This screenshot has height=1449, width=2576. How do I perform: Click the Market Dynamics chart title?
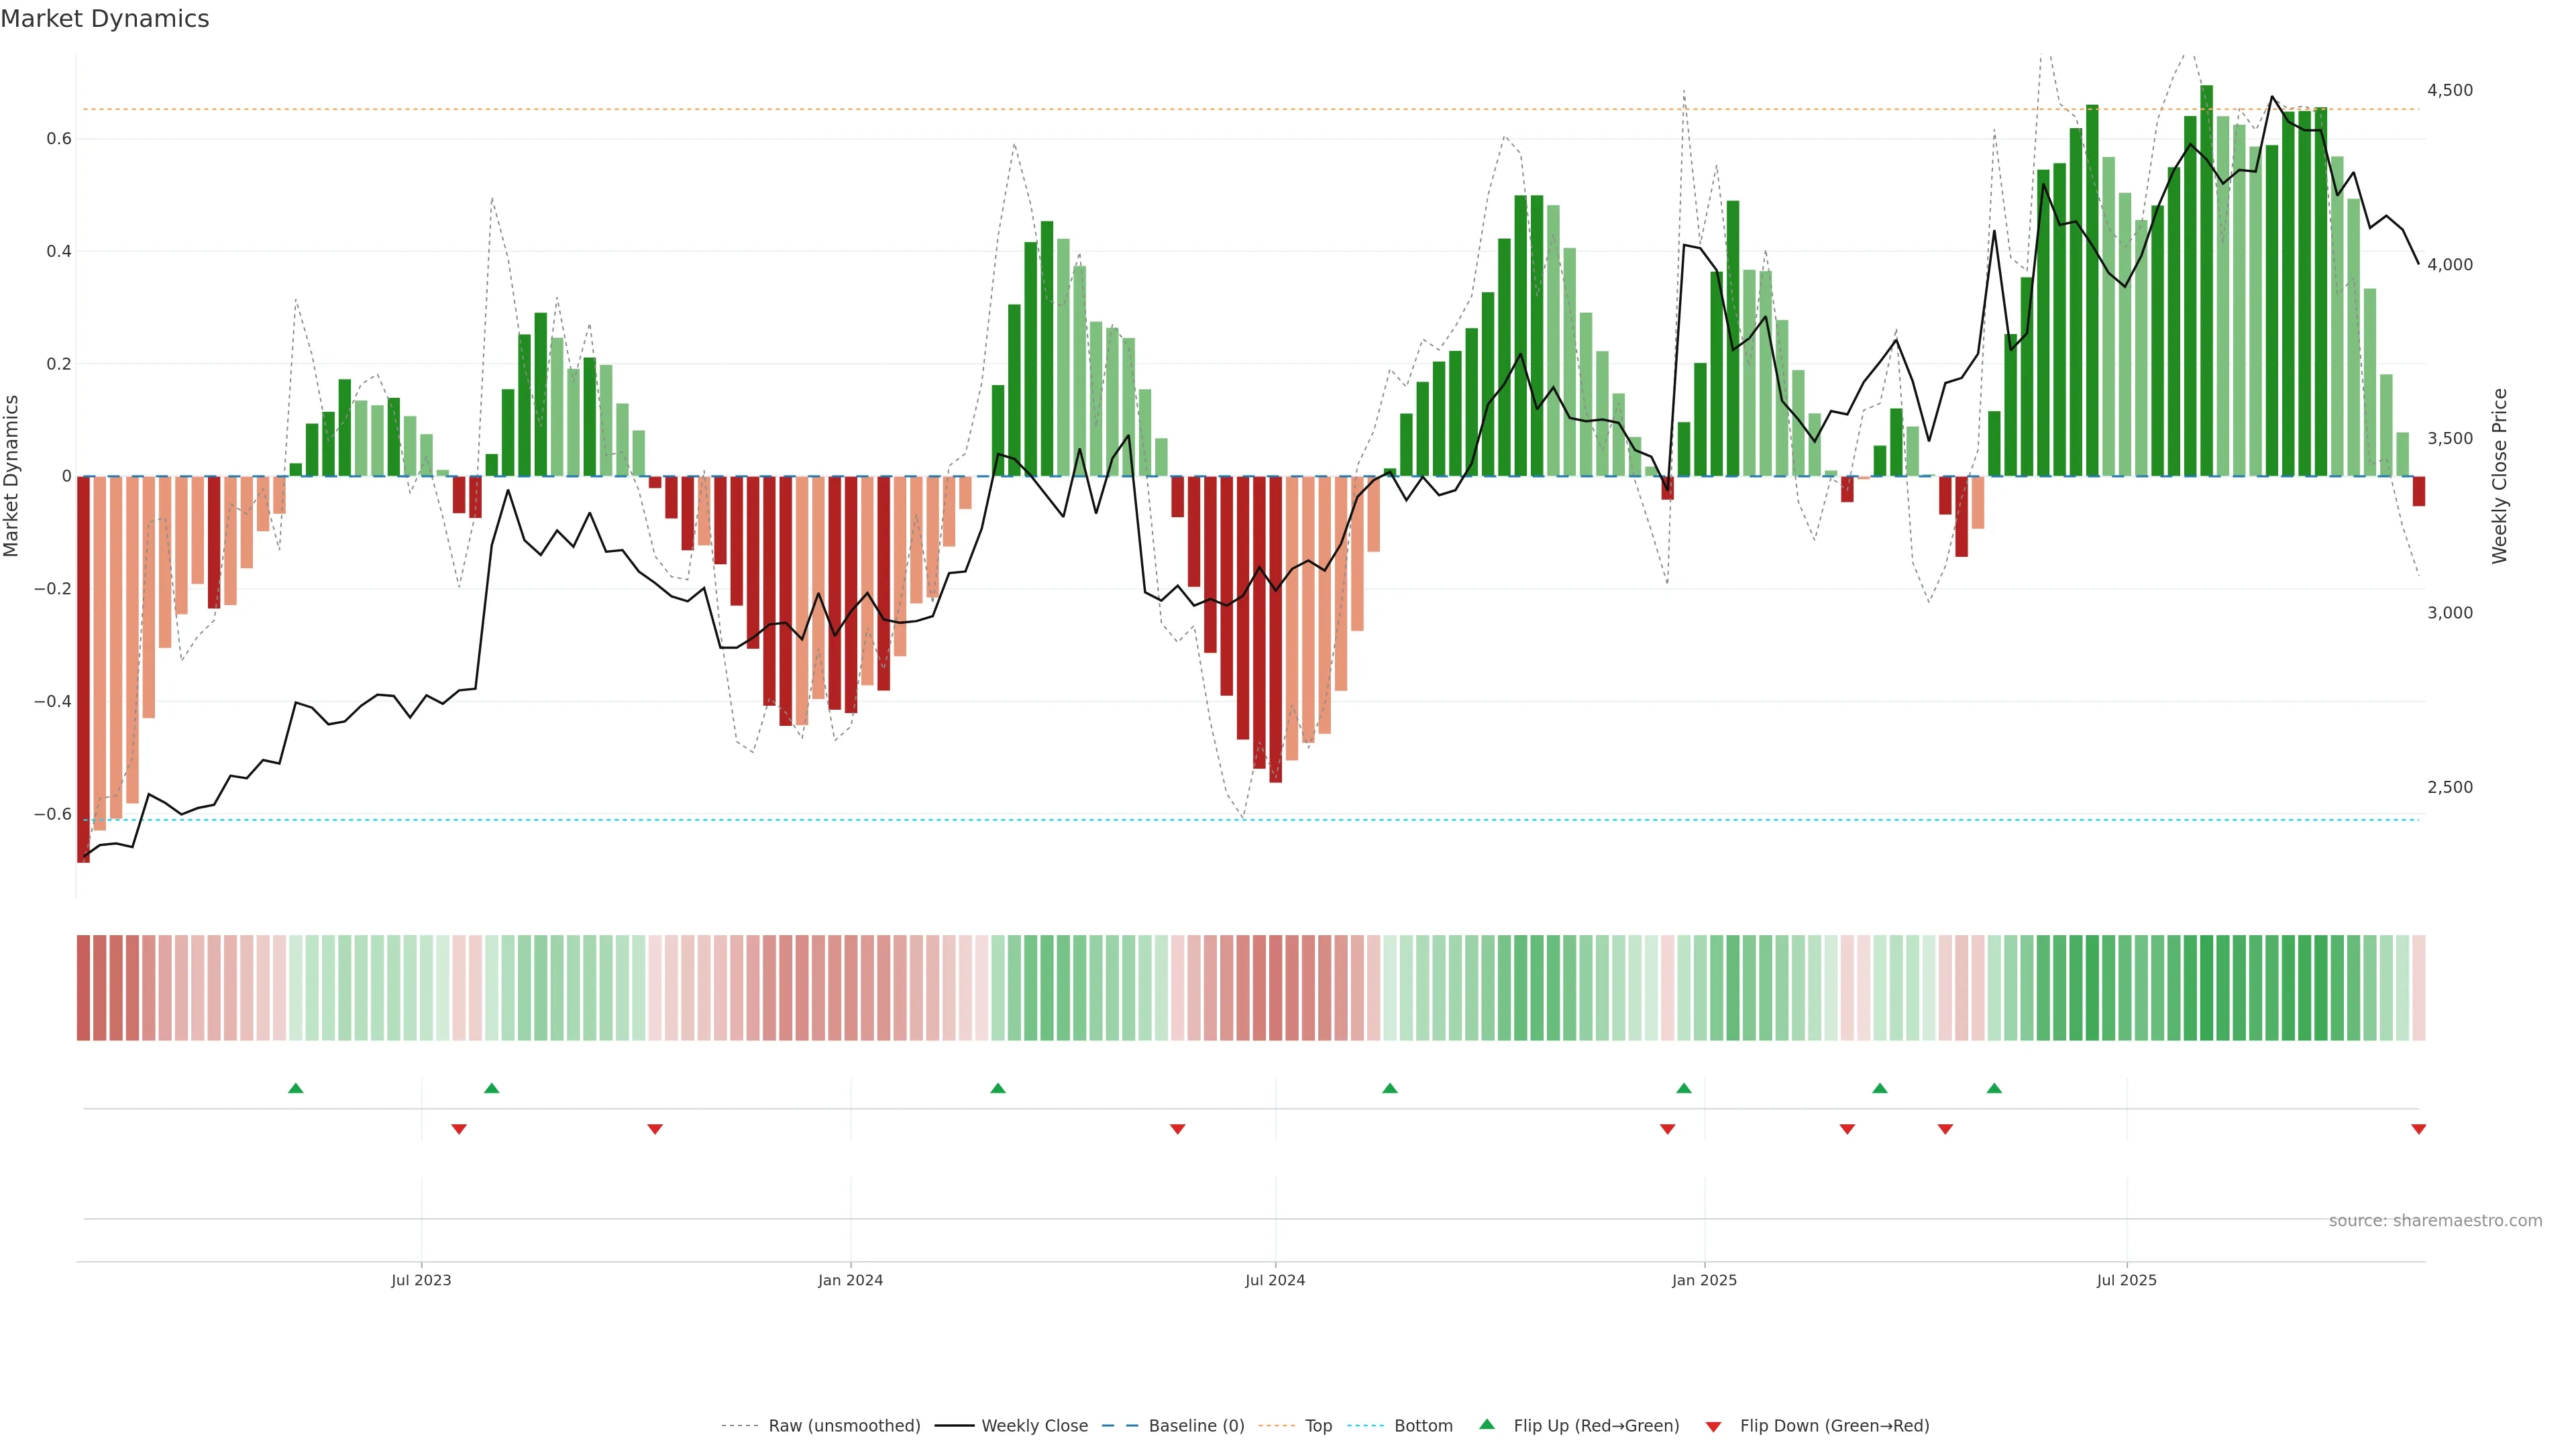point(105,19)
